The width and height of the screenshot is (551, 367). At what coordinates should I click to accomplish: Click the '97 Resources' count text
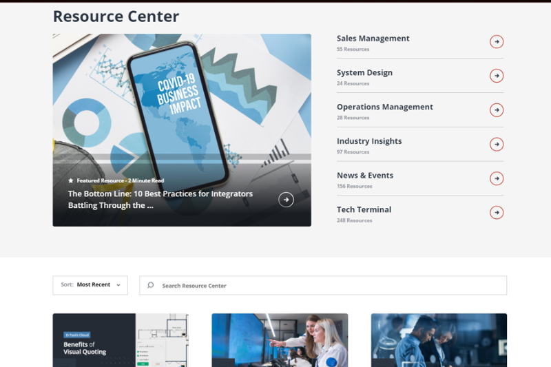pos(353,152)
